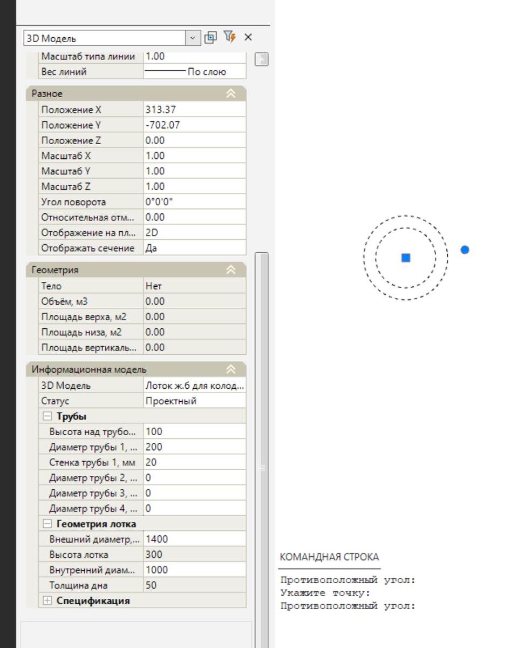
Task: Click the Угол поворота value 0°0'0"
Action: [x=194, y=202]
